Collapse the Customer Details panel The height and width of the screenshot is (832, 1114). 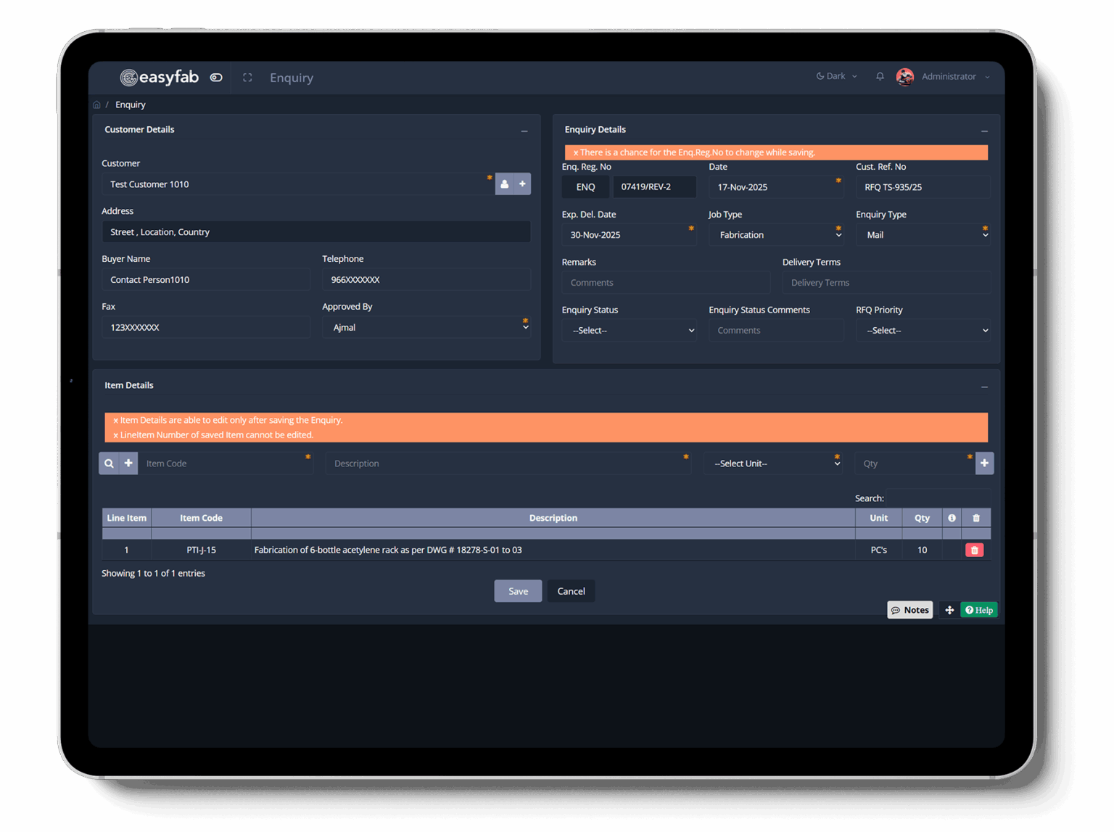[x=524, y=131]
